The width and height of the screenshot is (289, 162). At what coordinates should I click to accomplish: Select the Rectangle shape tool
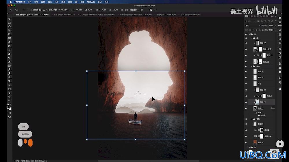(x=10, y=89)
